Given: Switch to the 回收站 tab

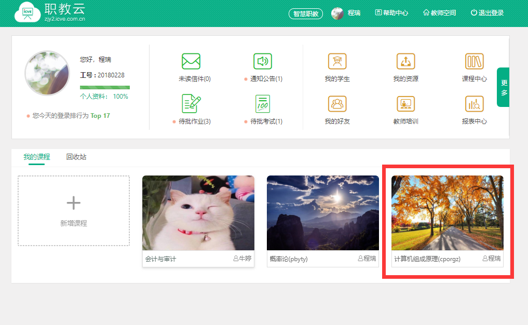Looking at the screenshot, I should (76, 157).
